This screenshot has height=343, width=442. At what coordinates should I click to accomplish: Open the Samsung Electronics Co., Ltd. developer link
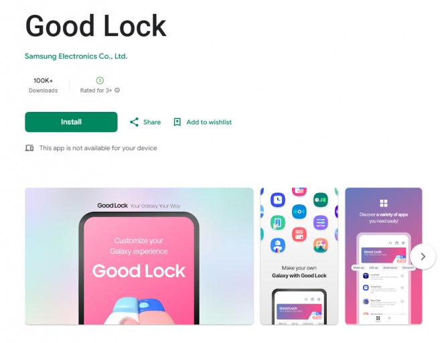(x=76, y=56)
